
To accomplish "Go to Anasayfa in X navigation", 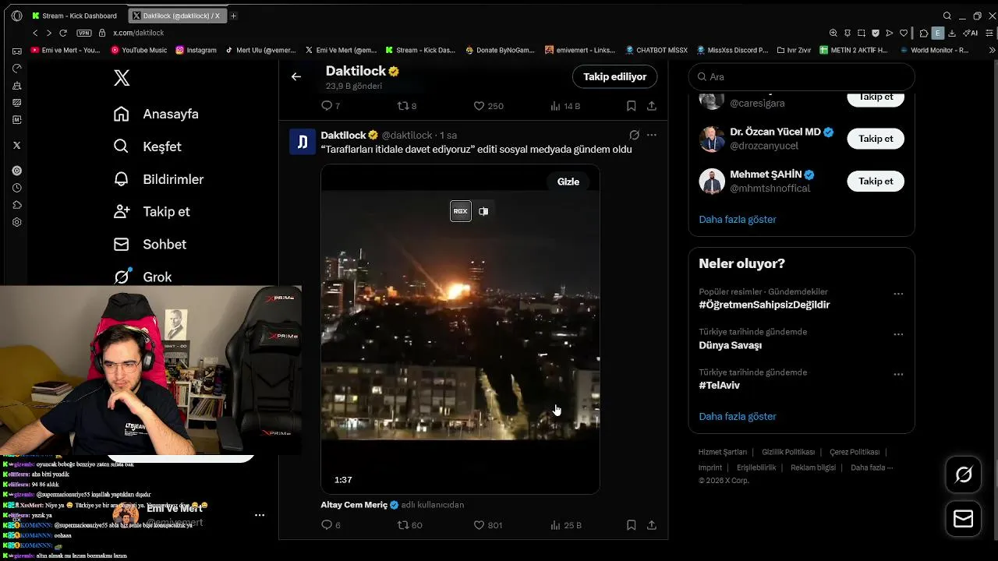I will coord(156,114).
